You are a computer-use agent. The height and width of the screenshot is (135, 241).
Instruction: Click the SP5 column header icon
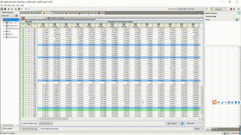pos(193,24)
